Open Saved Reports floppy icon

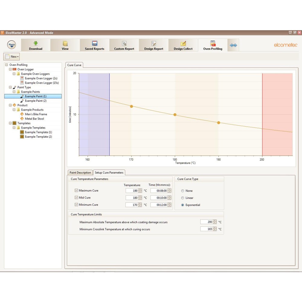(95, 43)
